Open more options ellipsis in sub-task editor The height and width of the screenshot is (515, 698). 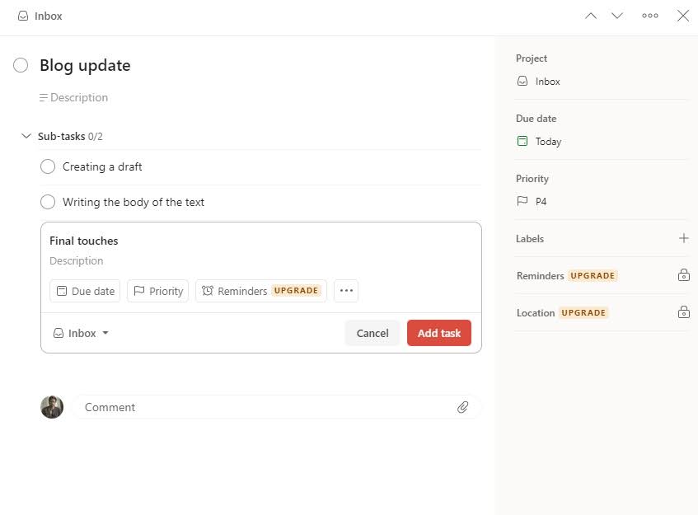click(346, 291)
